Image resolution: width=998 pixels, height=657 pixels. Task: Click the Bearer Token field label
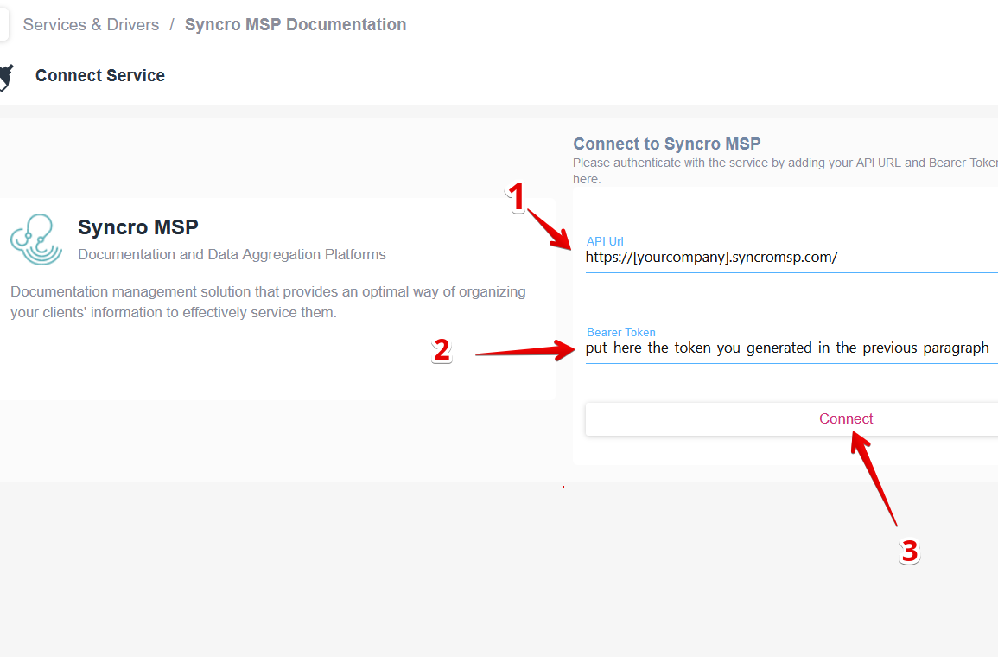[620, 332]
